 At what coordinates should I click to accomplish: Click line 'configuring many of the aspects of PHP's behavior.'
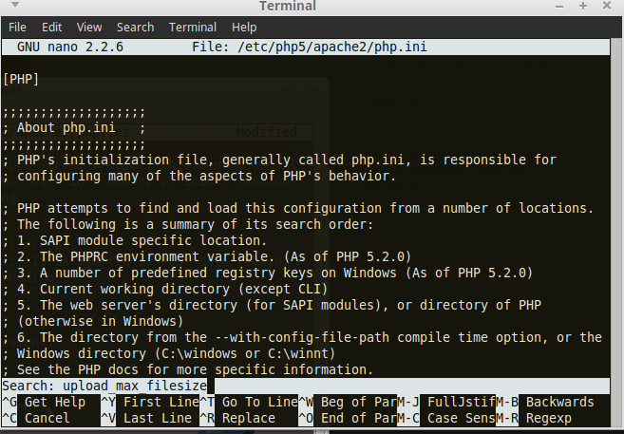199,176
